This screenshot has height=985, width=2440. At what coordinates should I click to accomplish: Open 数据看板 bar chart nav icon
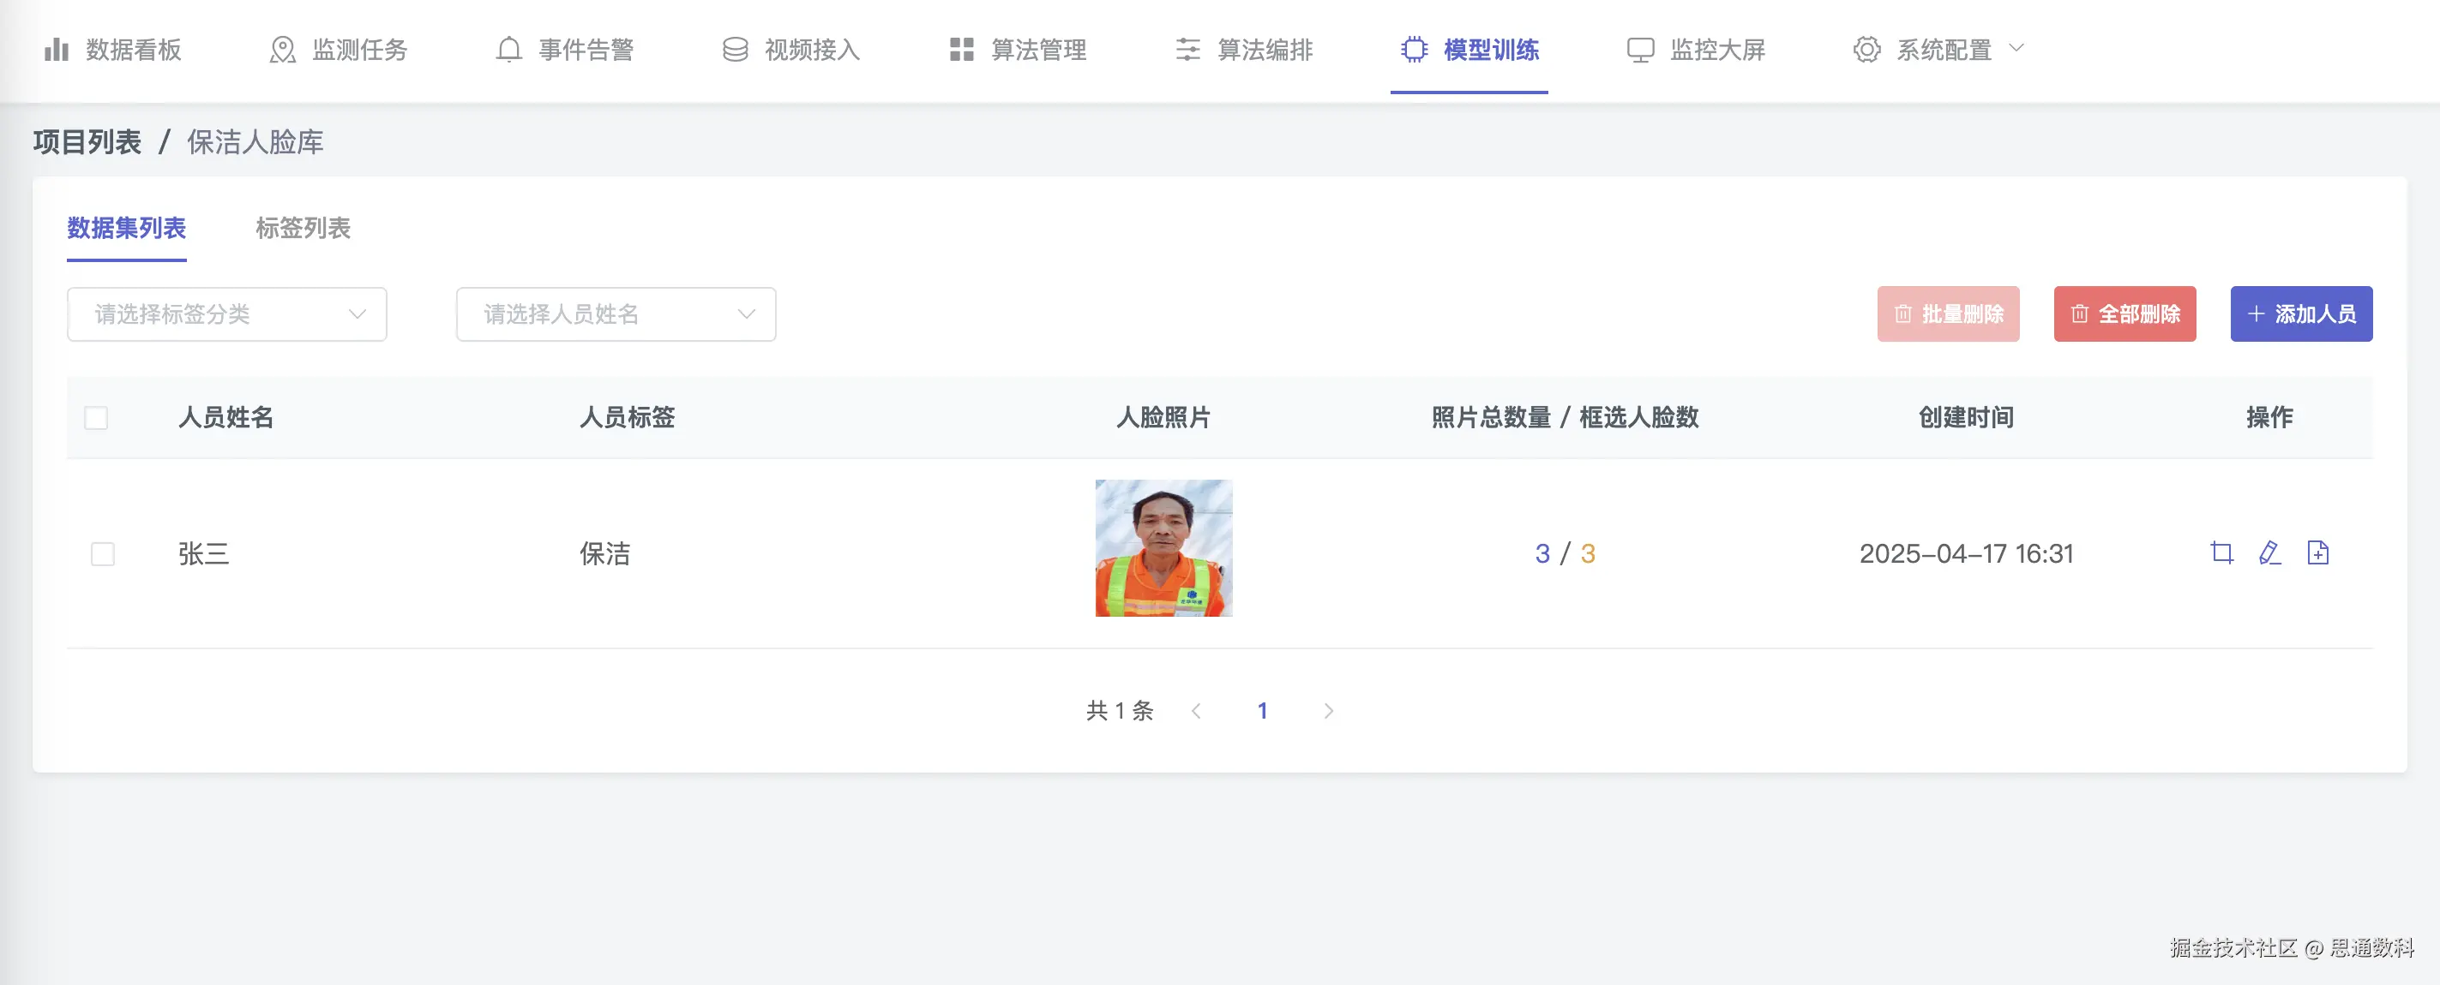point(57,49)
